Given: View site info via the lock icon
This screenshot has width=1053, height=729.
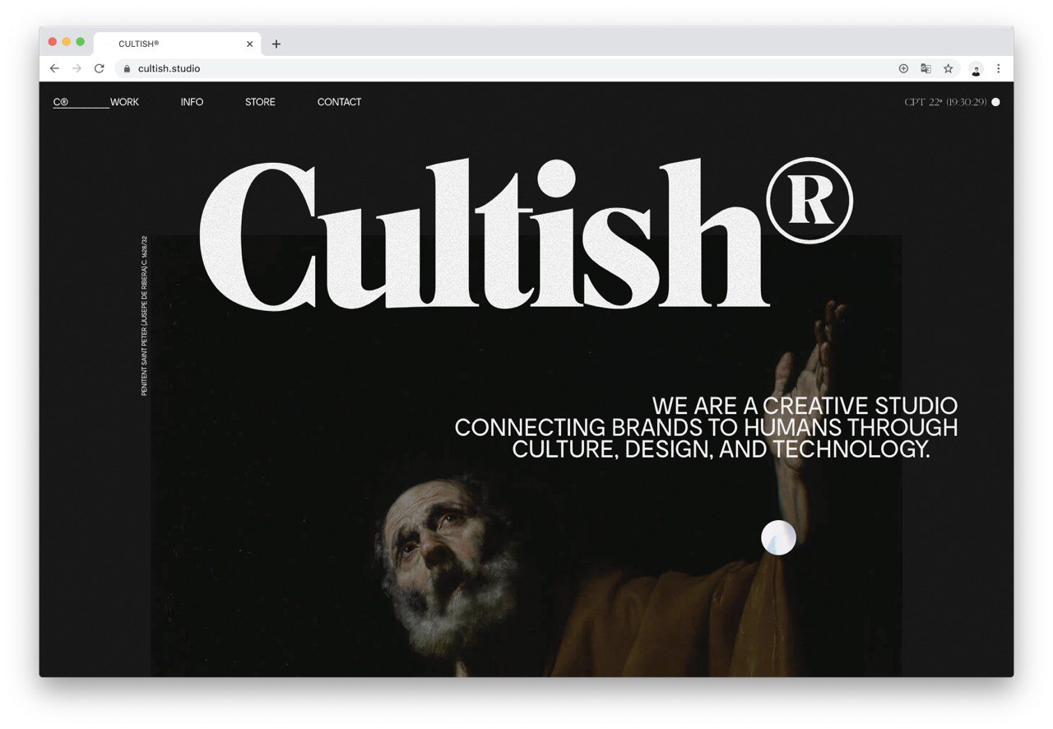Looking at the screenshot, I should (x=127, y=69).
